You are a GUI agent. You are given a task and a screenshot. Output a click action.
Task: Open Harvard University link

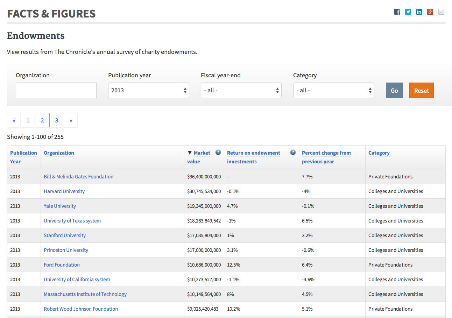pos(64,191)
